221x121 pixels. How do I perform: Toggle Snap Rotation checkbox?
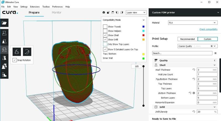[15, 60]
